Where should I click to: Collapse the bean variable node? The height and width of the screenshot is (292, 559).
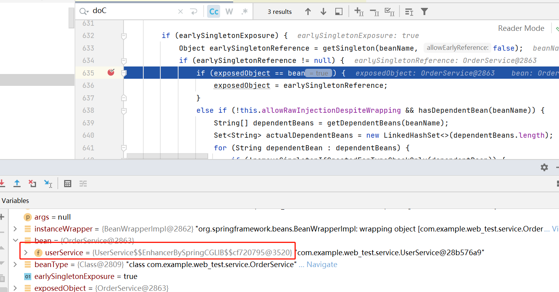[15, 241]
